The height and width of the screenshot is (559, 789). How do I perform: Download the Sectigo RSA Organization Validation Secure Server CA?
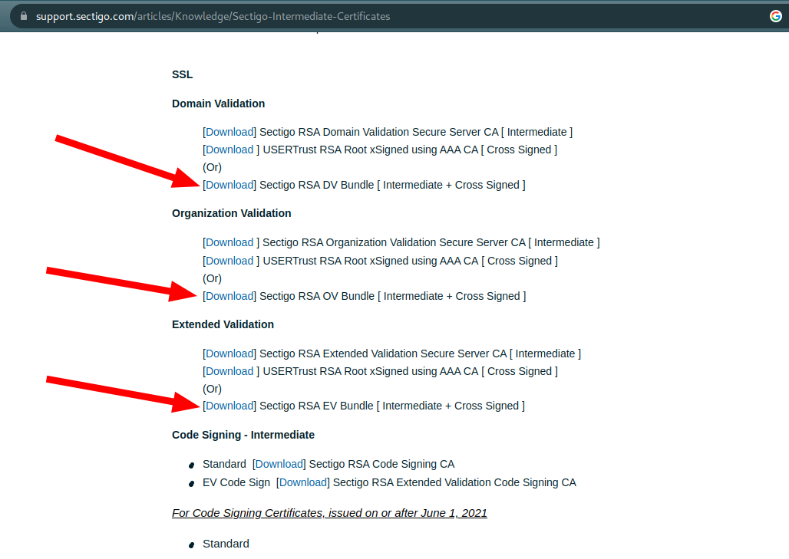coord(229,242)
